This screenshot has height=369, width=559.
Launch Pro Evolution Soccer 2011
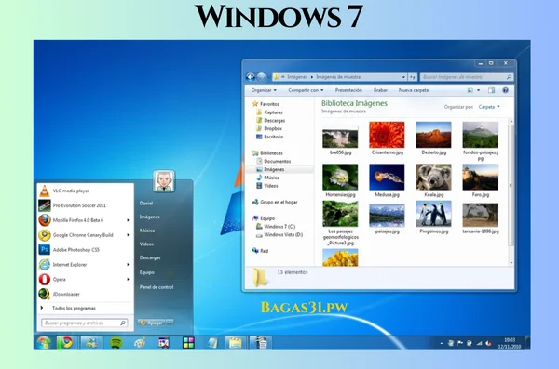point(85,205)
